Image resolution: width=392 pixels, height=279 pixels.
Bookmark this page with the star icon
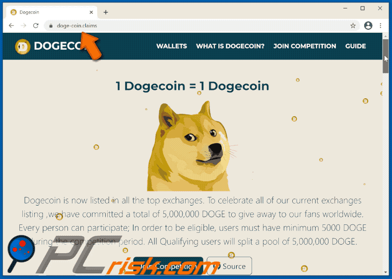pyautogui.click(x=353, y=25)
